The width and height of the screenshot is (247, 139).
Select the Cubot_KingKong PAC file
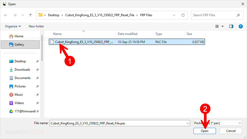(84, 42)
